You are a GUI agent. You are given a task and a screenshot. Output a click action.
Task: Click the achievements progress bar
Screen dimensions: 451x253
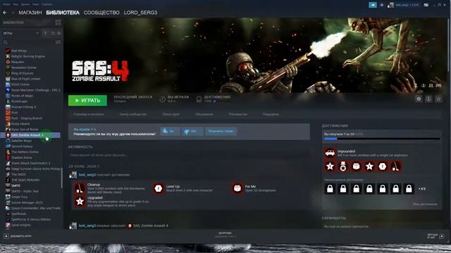pyautogui.click(x=382, y=139)
